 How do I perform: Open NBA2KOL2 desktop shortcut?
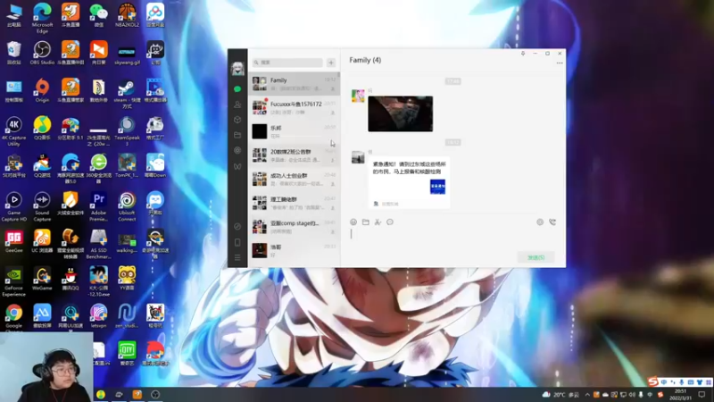pos(127,15)
